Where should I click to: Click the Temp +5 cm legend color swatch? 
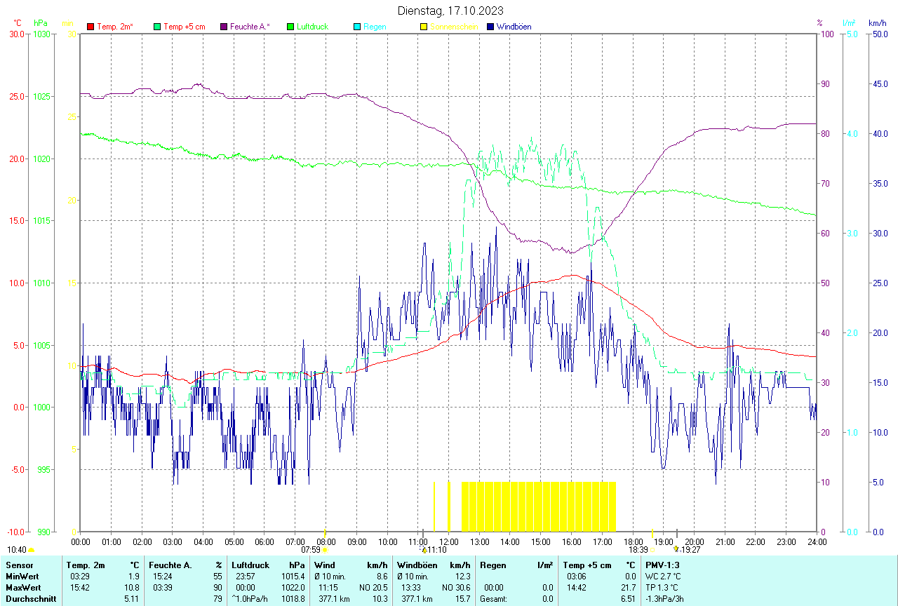pos(157,27)
